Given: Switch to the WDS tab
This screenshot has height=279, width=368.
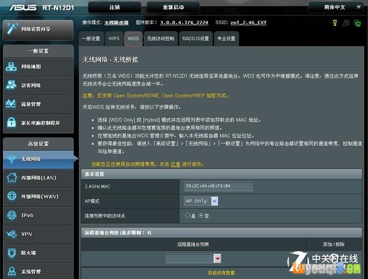Looking at the screenshot, I should tap(133, 39).
